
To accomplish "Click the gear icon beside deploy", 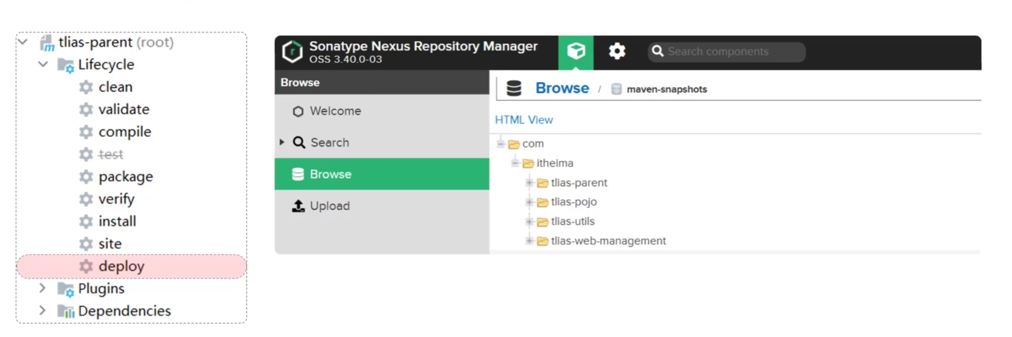I will [x=86, y=266].
